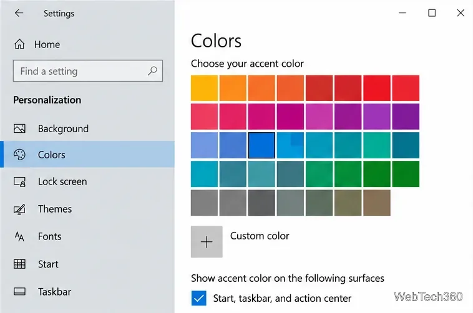
Task: Maximize the Settings window
Action: coord(432,13)
